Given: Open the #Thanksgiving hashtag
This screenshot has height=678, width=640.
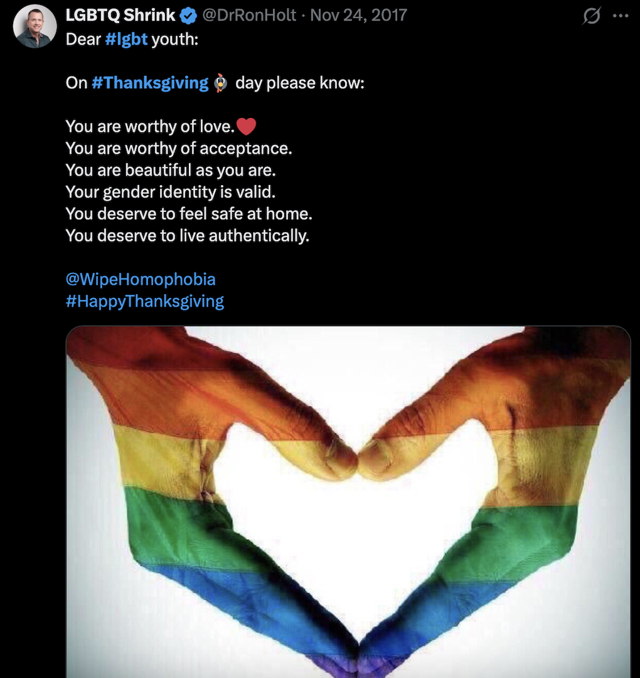Looking at the screenshot, I should pyautogui.click(x=149, y=83).
